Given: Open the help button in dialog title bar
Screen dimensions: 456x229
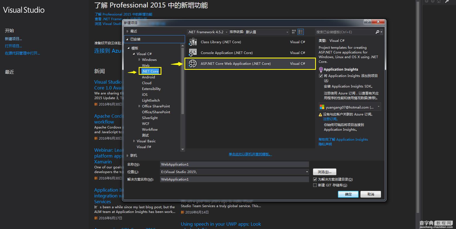Looking at the screenshot, I should tap(368, 22).
